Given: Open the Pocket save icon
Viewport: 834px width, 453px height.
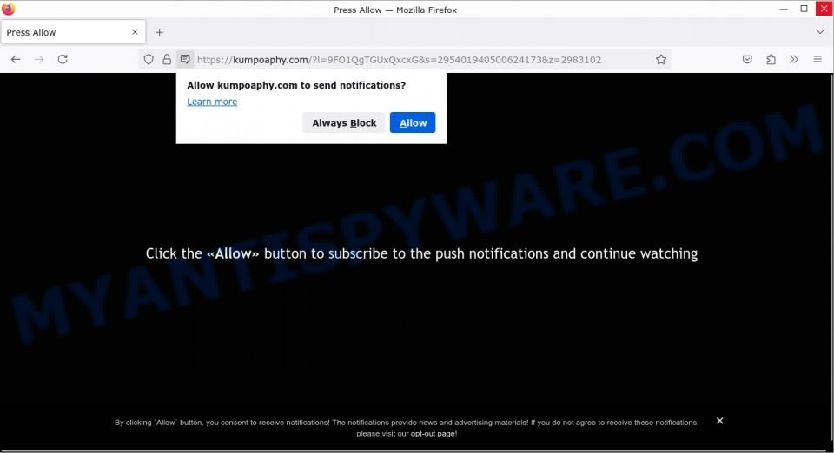Looking at the screenshot, I should tap(747, 60).
